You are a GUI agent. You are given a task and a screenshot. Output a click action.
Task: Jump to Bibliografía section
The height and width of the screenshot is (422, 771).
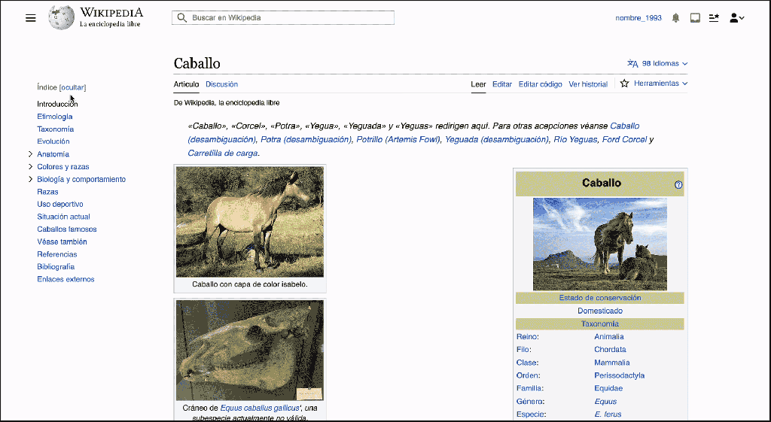tap(56, 267)
